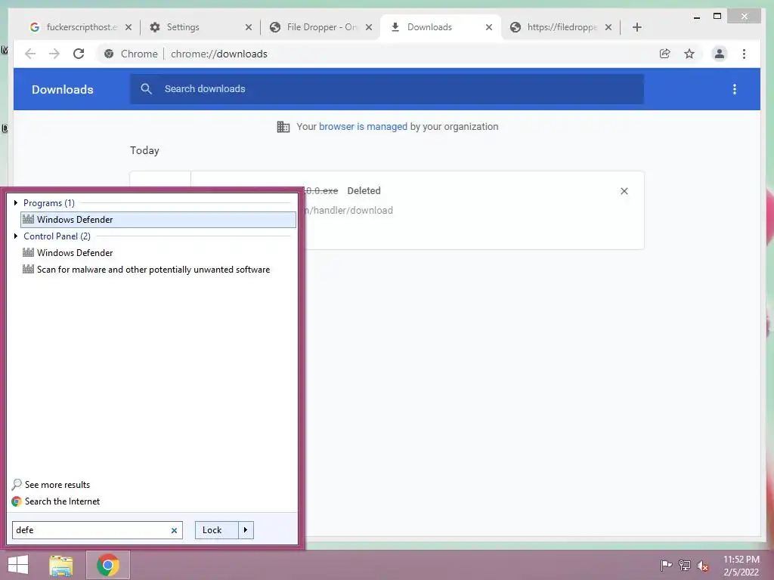Viewport: 774px width, 580px height.
Task: Switch to the https://filedropper tab
Action: pos(561,27)
